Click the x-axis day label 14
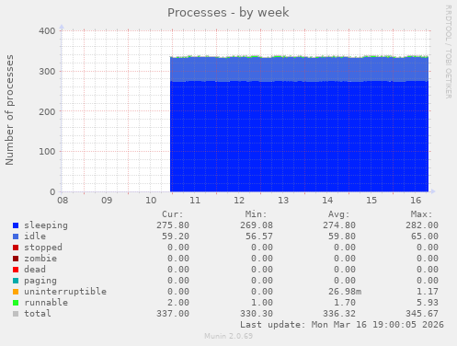This screenshot has height=346, width=457. [x=327, y=201]
